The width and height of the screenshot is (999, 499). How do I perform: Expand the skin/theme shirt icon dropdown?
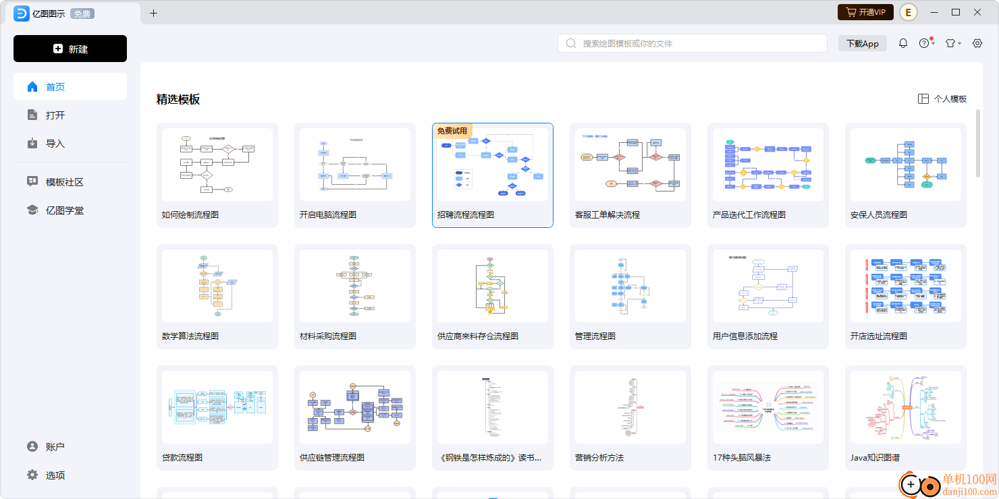pos(952,43)
